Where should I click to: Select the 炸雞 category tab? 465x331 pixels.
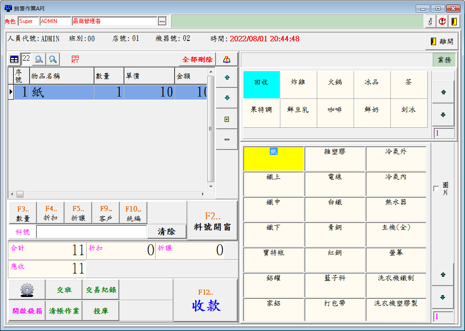point(298,83)
